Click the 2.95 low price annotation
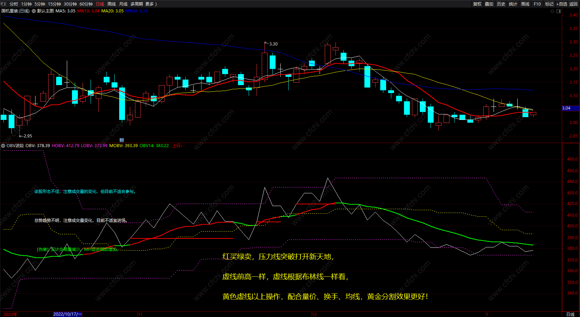This screenshot has height=317, width=580. (x=28, y=136)
